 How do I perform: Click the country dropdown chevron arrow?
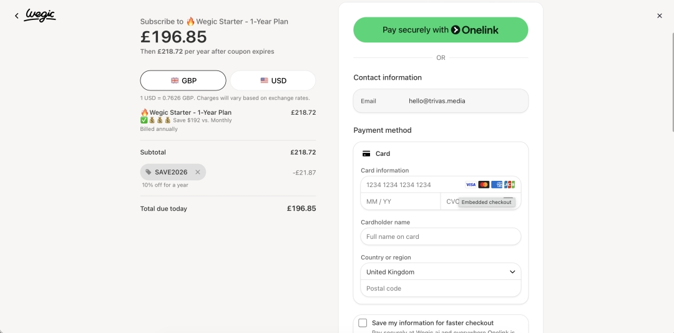(512, 271)
